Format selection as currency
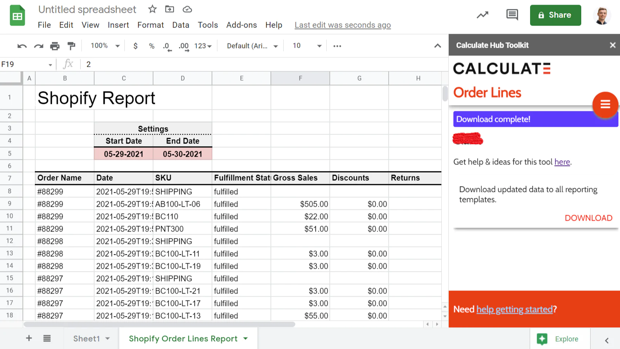Viewport: 620px width, 349px height. (x=135, y=46)
